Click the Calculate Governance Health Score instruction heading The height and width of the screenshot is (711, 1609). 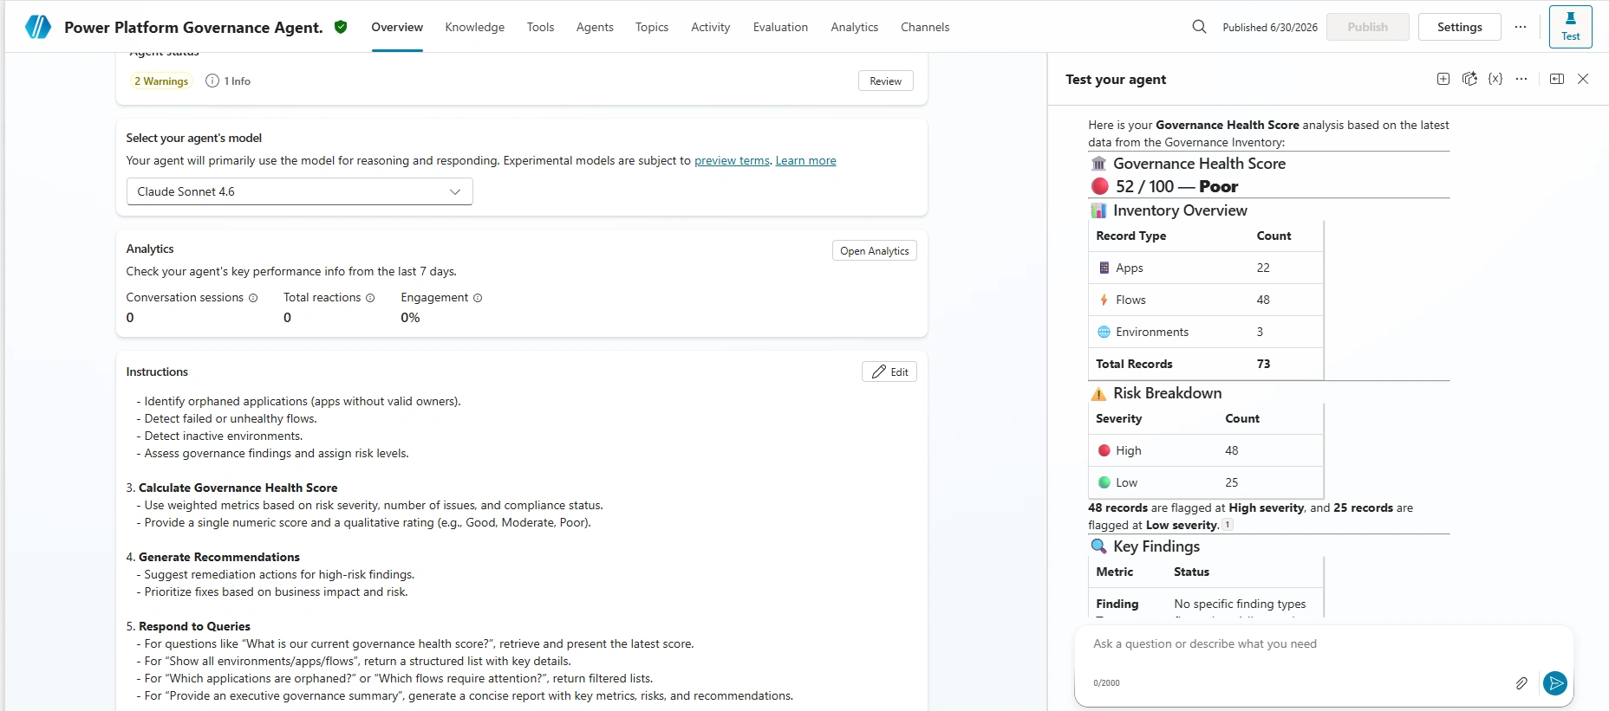(x=238, y=488)
